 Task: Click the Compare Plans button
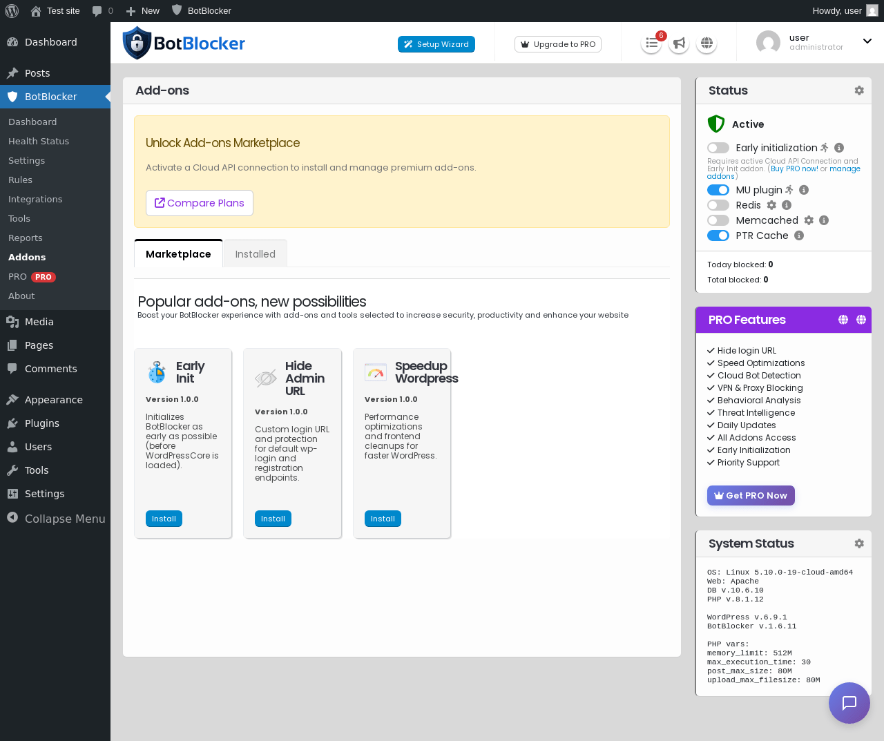[x=200, y=203]
